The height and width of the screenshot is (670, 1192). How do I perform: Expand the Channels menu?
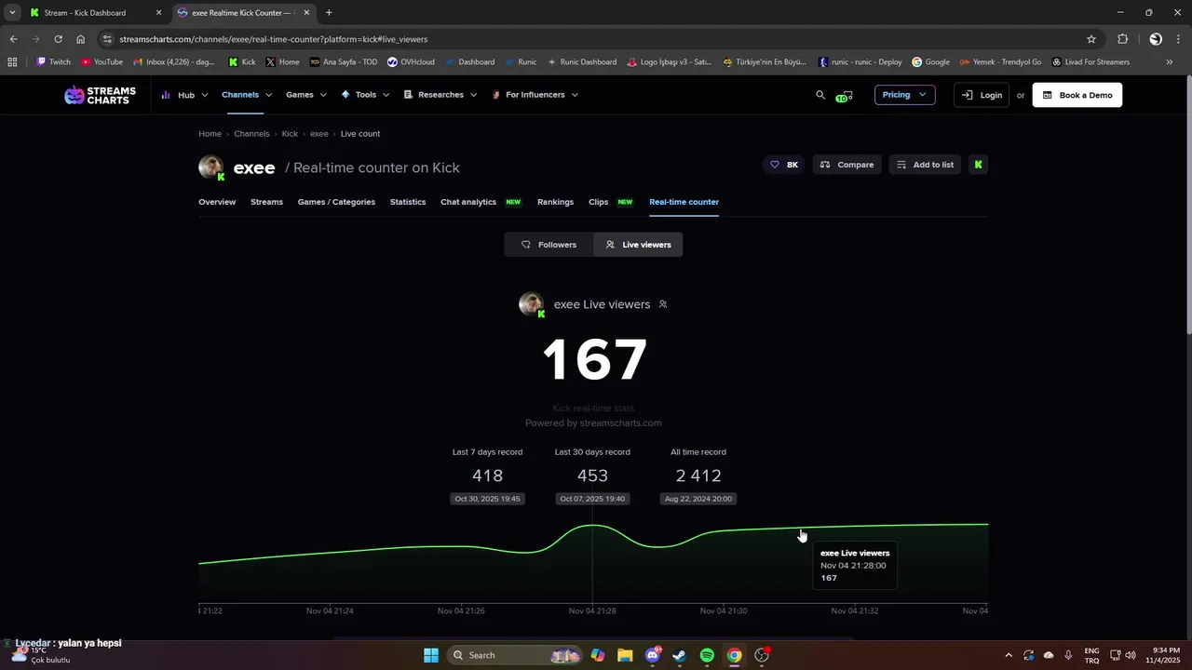click(247, 95)
